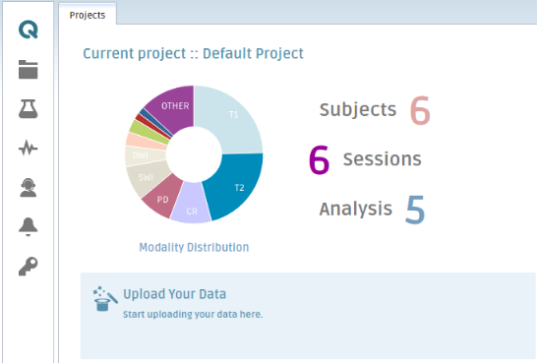Click the Q logo icon in sidebar
Screen dimensions: 537x363
29,30
